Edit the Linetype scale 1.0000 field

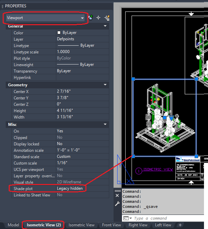pos(82,52)
